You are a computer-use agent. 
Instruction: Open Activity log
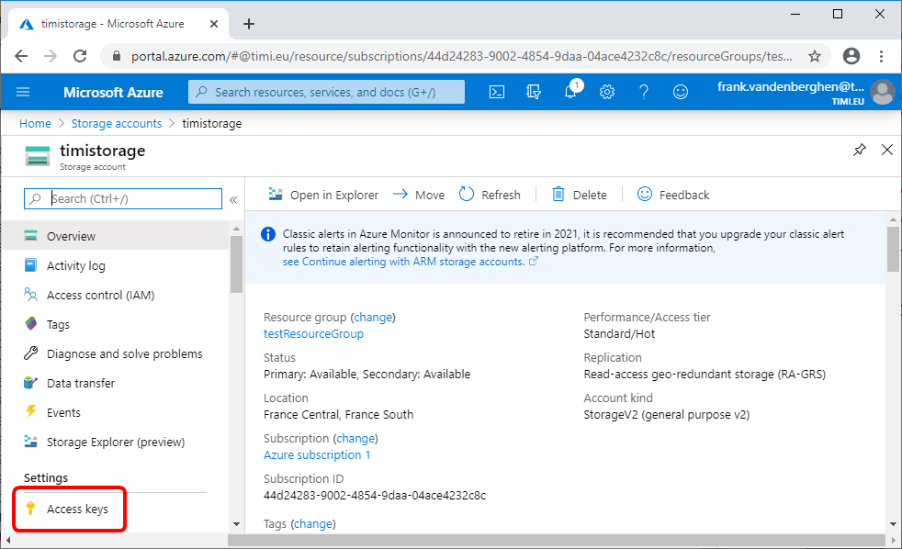pyautogui.click(x=115, y=265)
